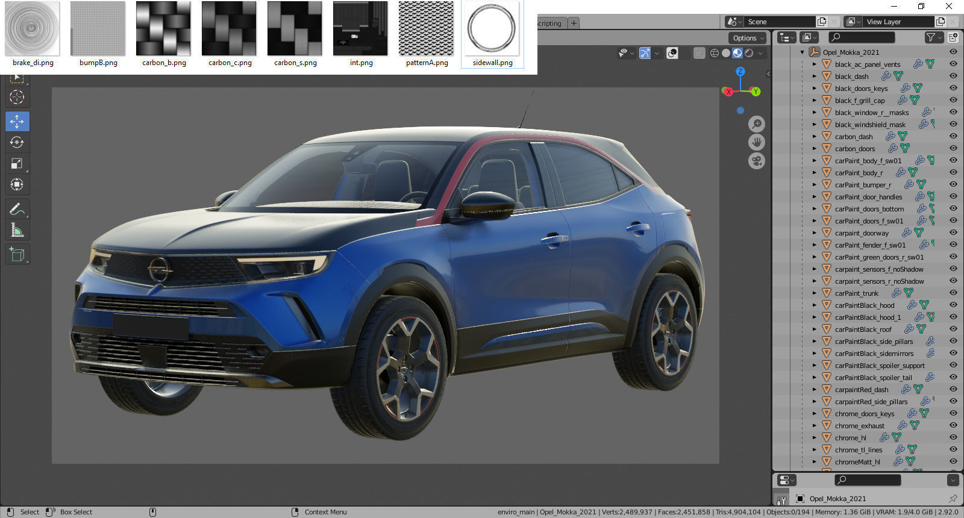Screen dimensions: 964x518
Task: Select the 3D Cursor tool
Action: (x=17, y=97)
